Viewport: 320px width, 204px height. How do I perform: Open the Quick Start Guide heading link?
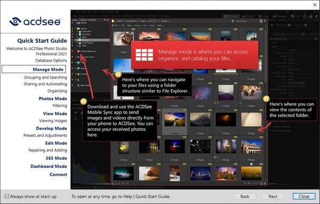[x=42, y=41]
